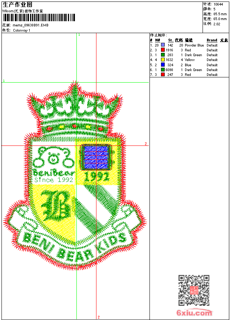Viewport: 230px width, 320px height.
Task: Click the 'St.' column header
Action: [x=171, y=40]
